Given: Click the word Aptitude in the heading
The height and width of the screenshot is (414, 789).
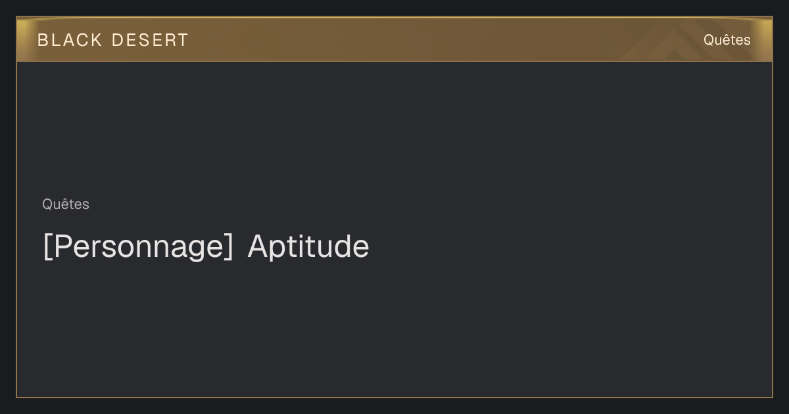Looking at the screenshot, I should (308, 246).
